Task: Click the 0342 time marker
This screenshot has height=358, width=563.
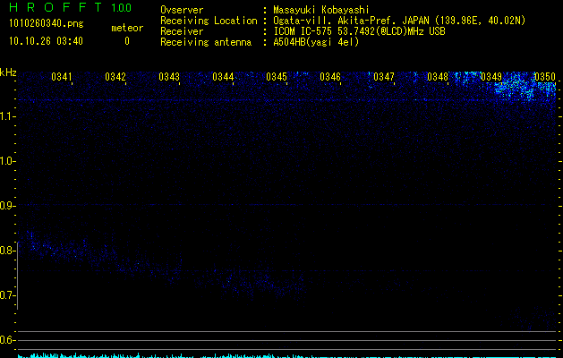Action: [115, 77]
